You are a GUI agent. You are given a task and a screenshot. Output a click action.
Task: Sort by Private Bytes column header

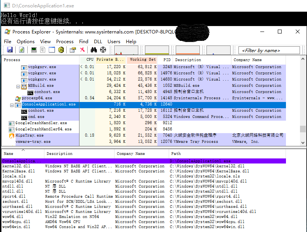click(110, 60)
